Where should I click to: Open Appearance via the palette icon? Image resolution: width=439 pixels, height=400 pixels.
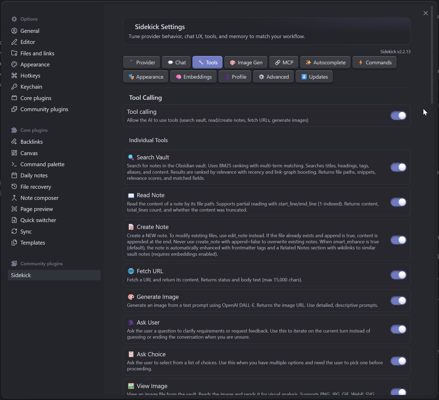(x=15, y=64)
